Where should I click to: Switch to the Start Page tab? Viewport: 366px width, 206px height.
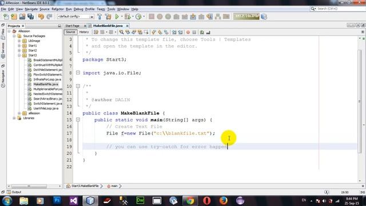[73, 26]
